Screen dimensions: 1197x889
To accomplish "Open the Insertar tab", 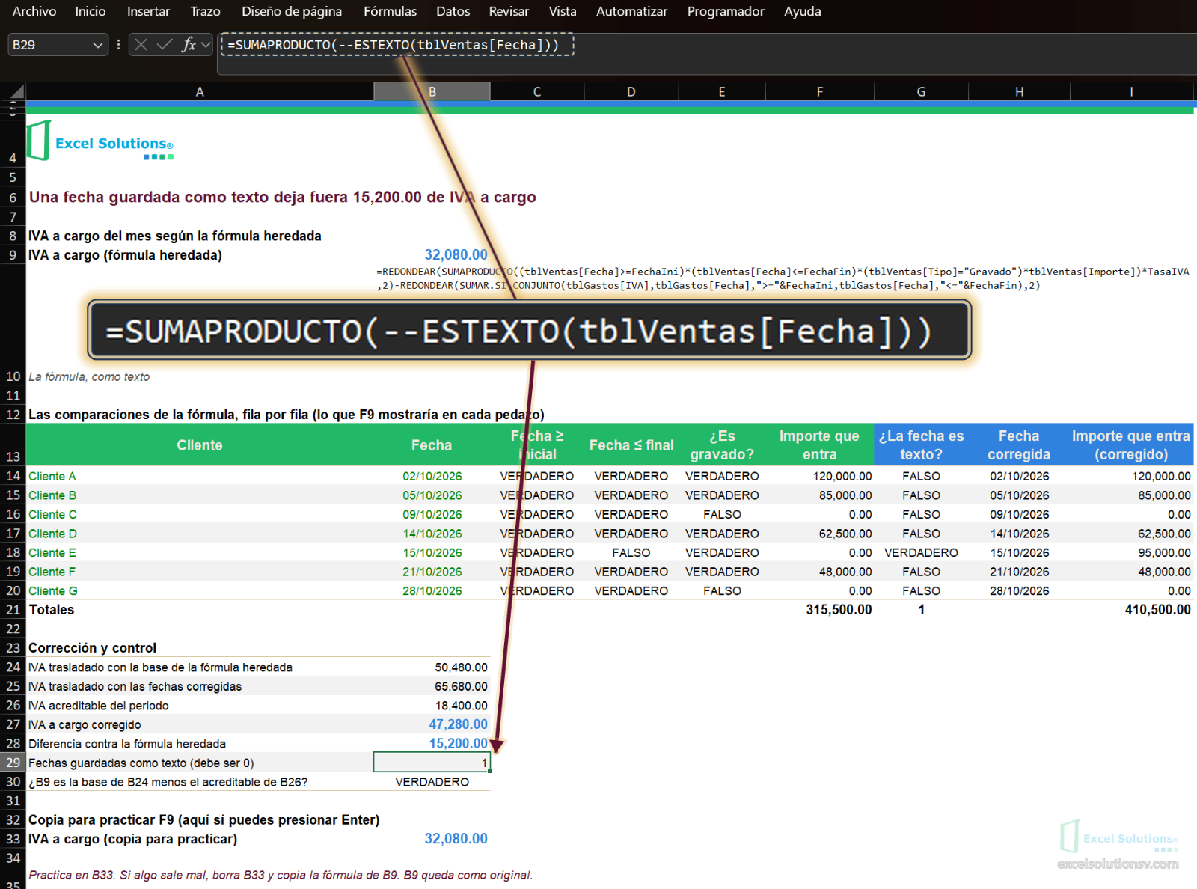I will pyautogui.click(x=148, y=11).
